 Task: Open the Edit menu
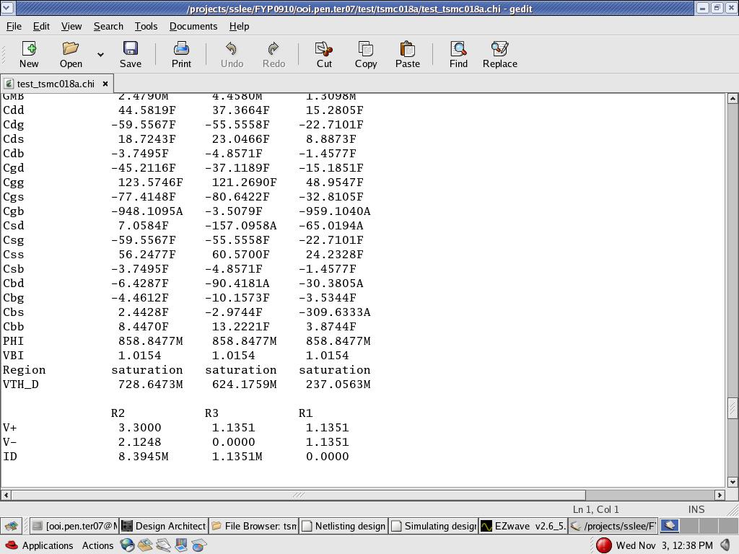click(41, 27)
